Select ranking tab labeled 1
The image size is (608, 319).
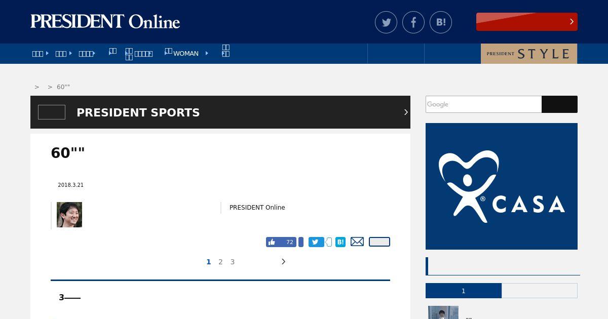(464, 291)
